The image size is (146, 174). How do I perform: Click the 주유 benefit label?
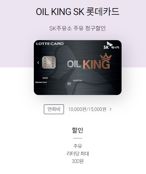78,146
